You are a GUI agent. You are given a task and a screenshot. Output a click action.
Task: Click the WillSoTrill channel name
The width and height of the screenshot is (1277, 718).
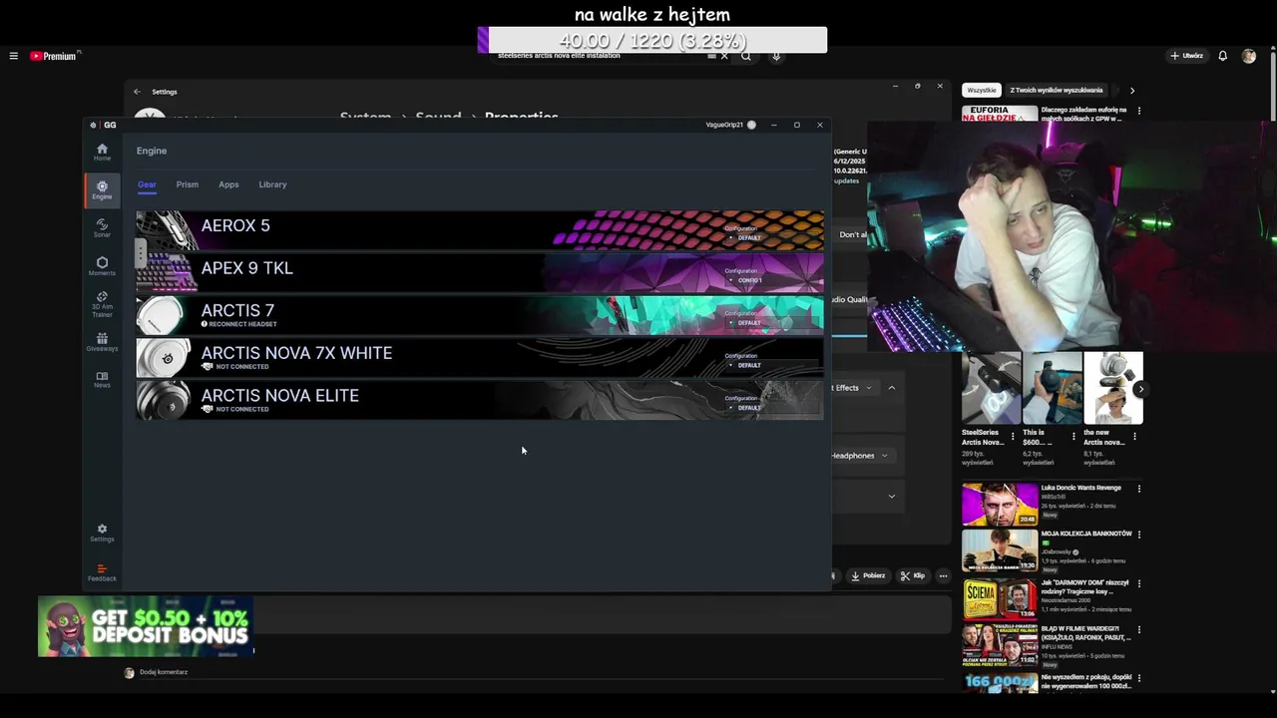[x=1055, y=497]
